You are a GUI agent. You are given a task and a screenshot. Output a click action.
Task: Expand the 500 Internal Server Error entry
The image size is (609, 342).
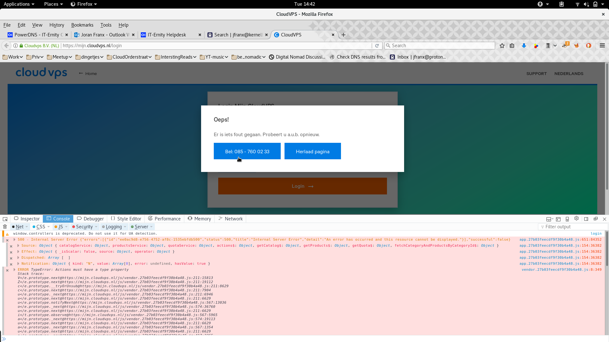(x=14, y=240)
